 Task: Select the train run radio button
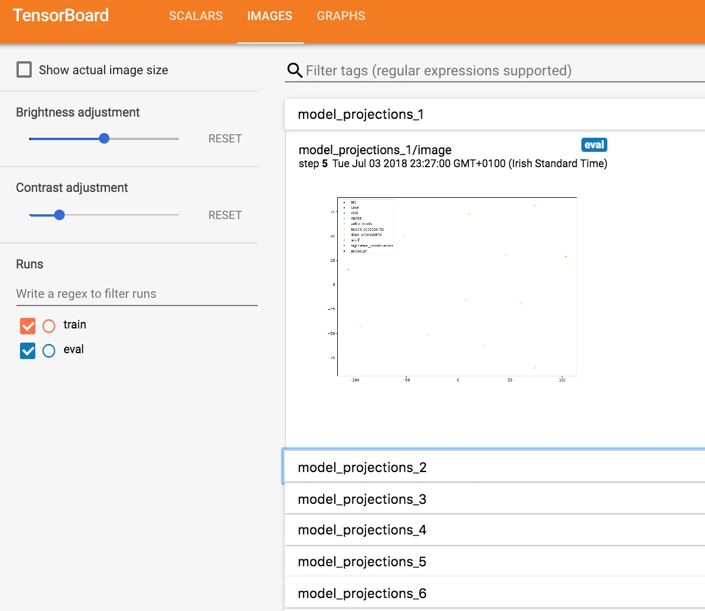point(49,326)
